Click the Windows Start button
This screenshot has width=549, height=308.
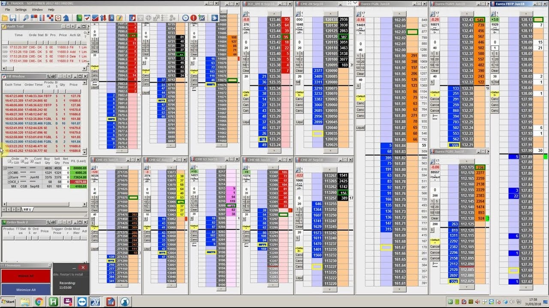pyautogui.click(x=8, y=302)
